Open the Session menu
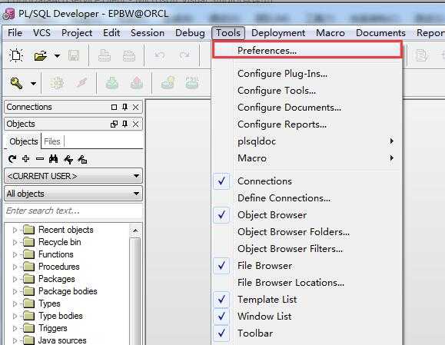The image size is (445, 345). [148, 33]
